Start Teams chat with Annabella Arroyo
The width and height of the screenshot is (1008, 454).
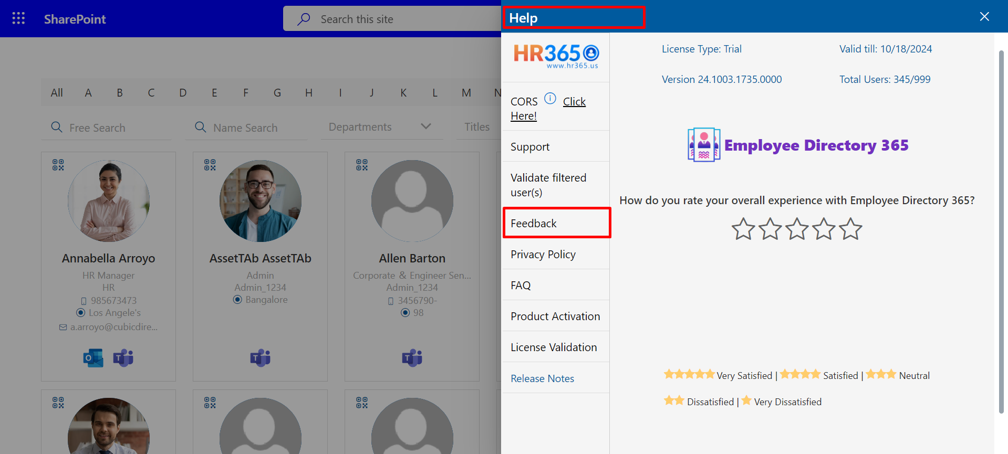tap(123, 358)
